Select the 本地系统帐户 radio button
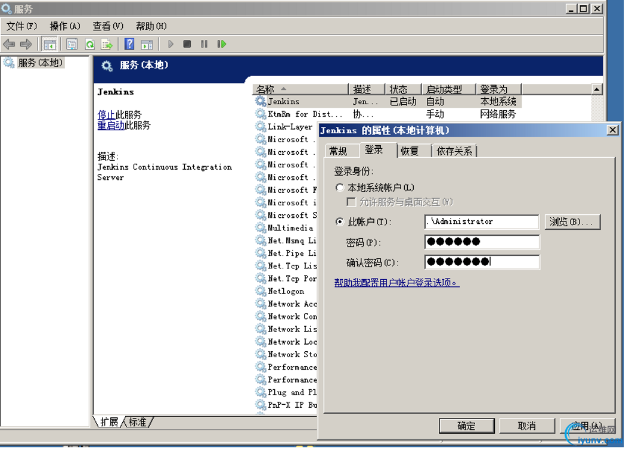 pos(340,187)
